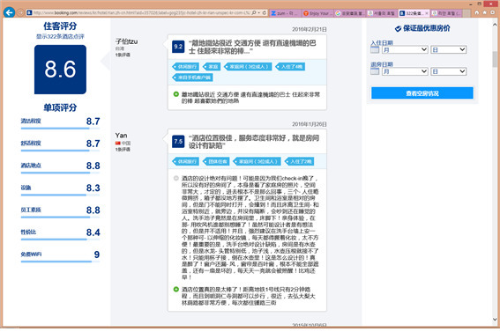Viewport: 500px width, 332px height.
Task: Open the check-out day (日) dropdown
Action: (x=449, y=71)
